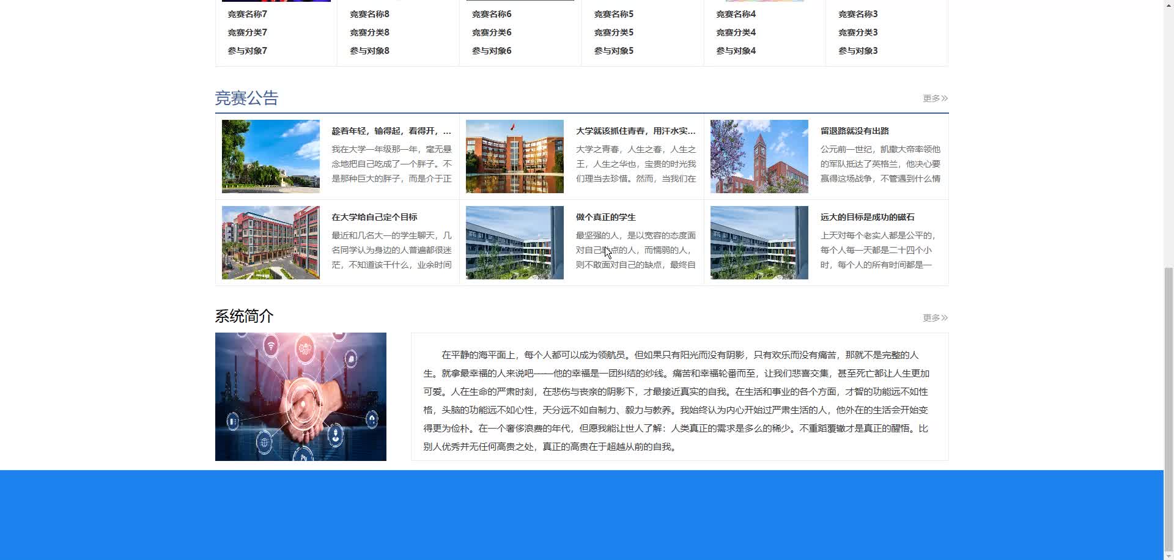Open article 在大学给自己定个目标

pos(374,217)
